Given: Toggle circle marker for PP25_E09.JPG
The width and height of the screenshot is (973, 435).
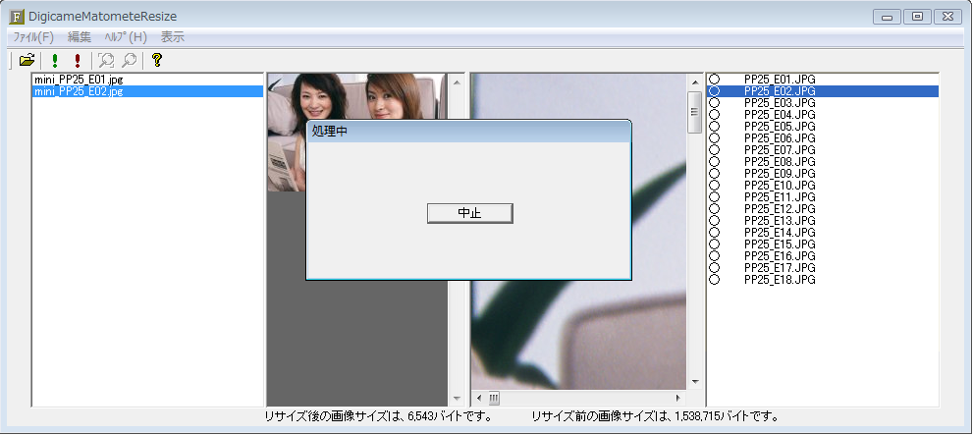Looking at the screenshot, I should tap(714, 174).
